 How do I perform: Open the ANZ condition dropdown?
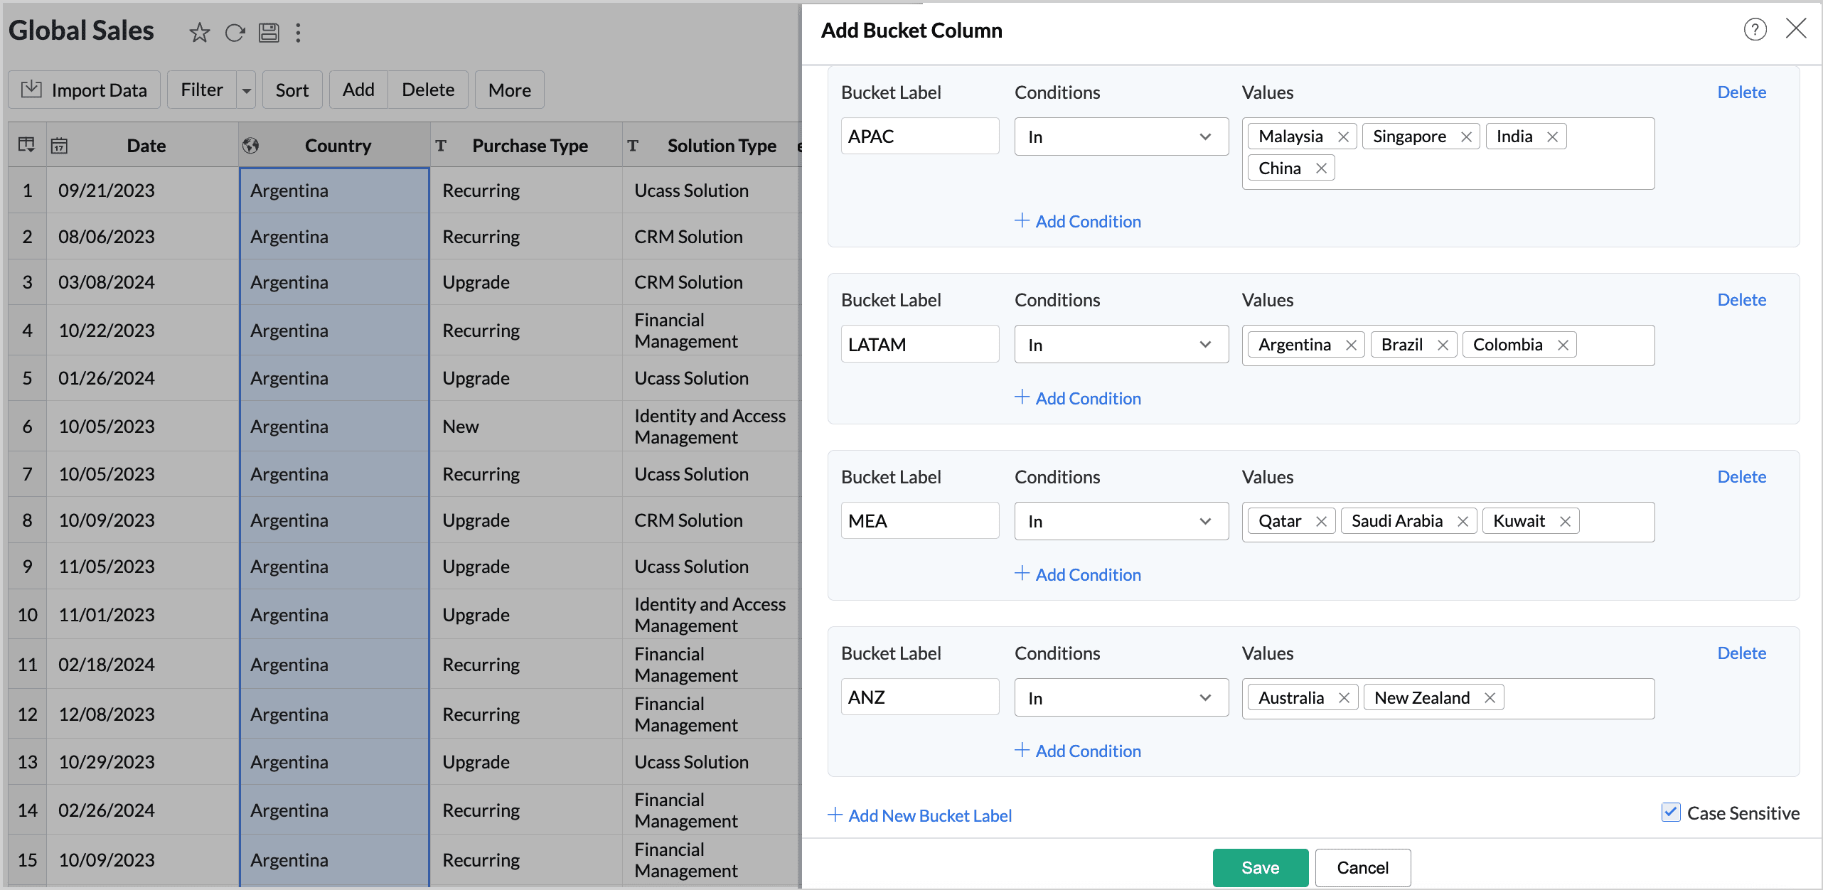point(1121,698)
